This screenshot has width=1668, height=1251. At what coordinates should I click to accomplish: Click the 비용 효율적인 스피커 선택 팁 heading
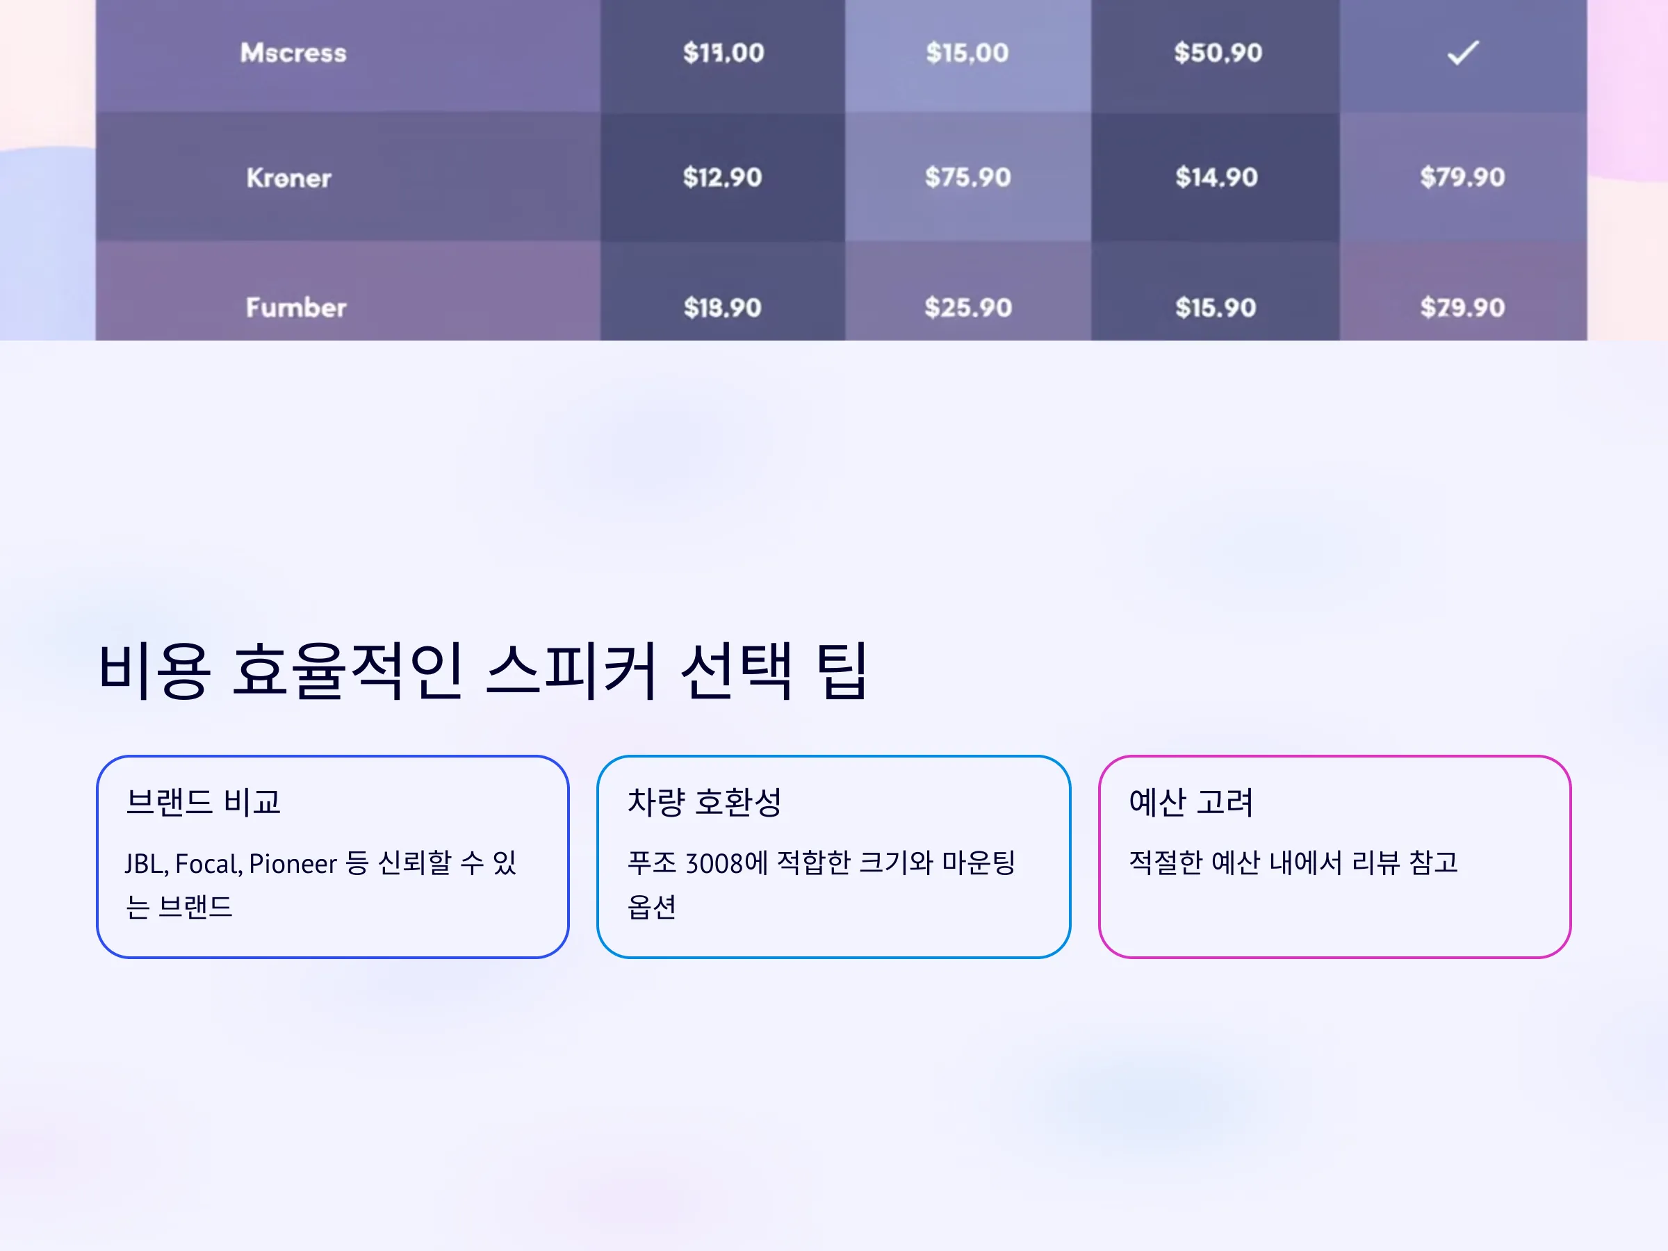click(x=484, y=669)
